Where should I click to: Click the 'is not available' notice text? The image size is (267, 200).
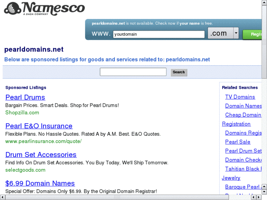click(x=152, y=23)
